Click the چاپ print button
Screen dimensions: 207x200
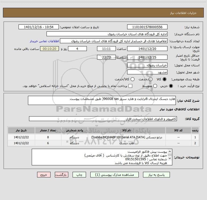tap(79, 175)
